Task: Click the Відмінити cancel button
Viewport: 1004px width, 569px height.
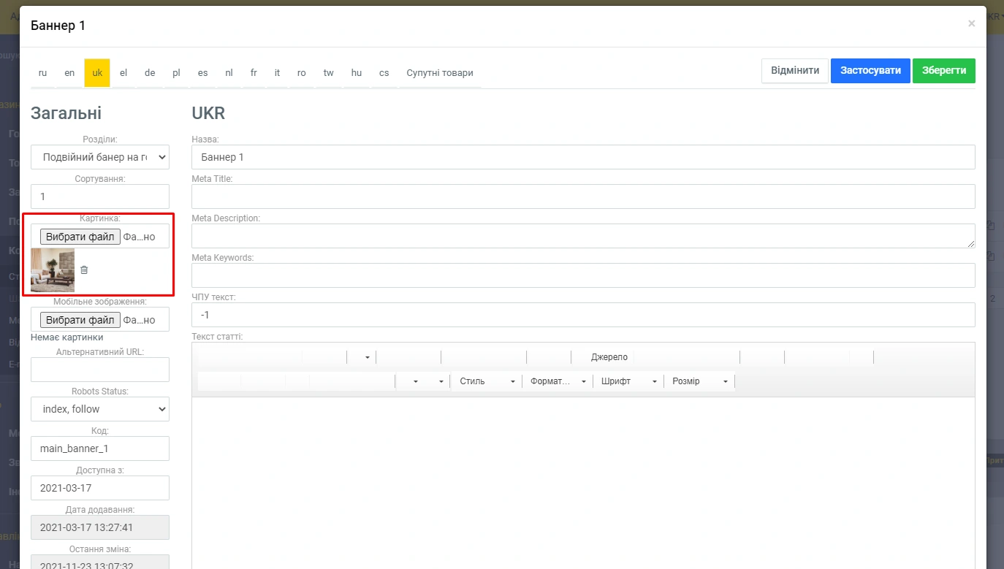Action: pyautogui.click(x=795, y=71)
